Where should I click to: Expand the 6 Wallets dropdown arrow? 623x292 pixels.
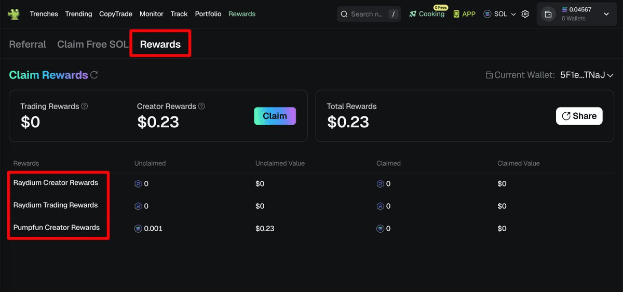[606, 14]
